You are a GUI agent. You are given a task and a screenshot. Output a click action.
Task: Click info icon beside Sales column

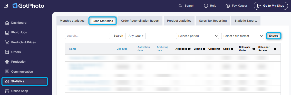(x=232, y=49)
